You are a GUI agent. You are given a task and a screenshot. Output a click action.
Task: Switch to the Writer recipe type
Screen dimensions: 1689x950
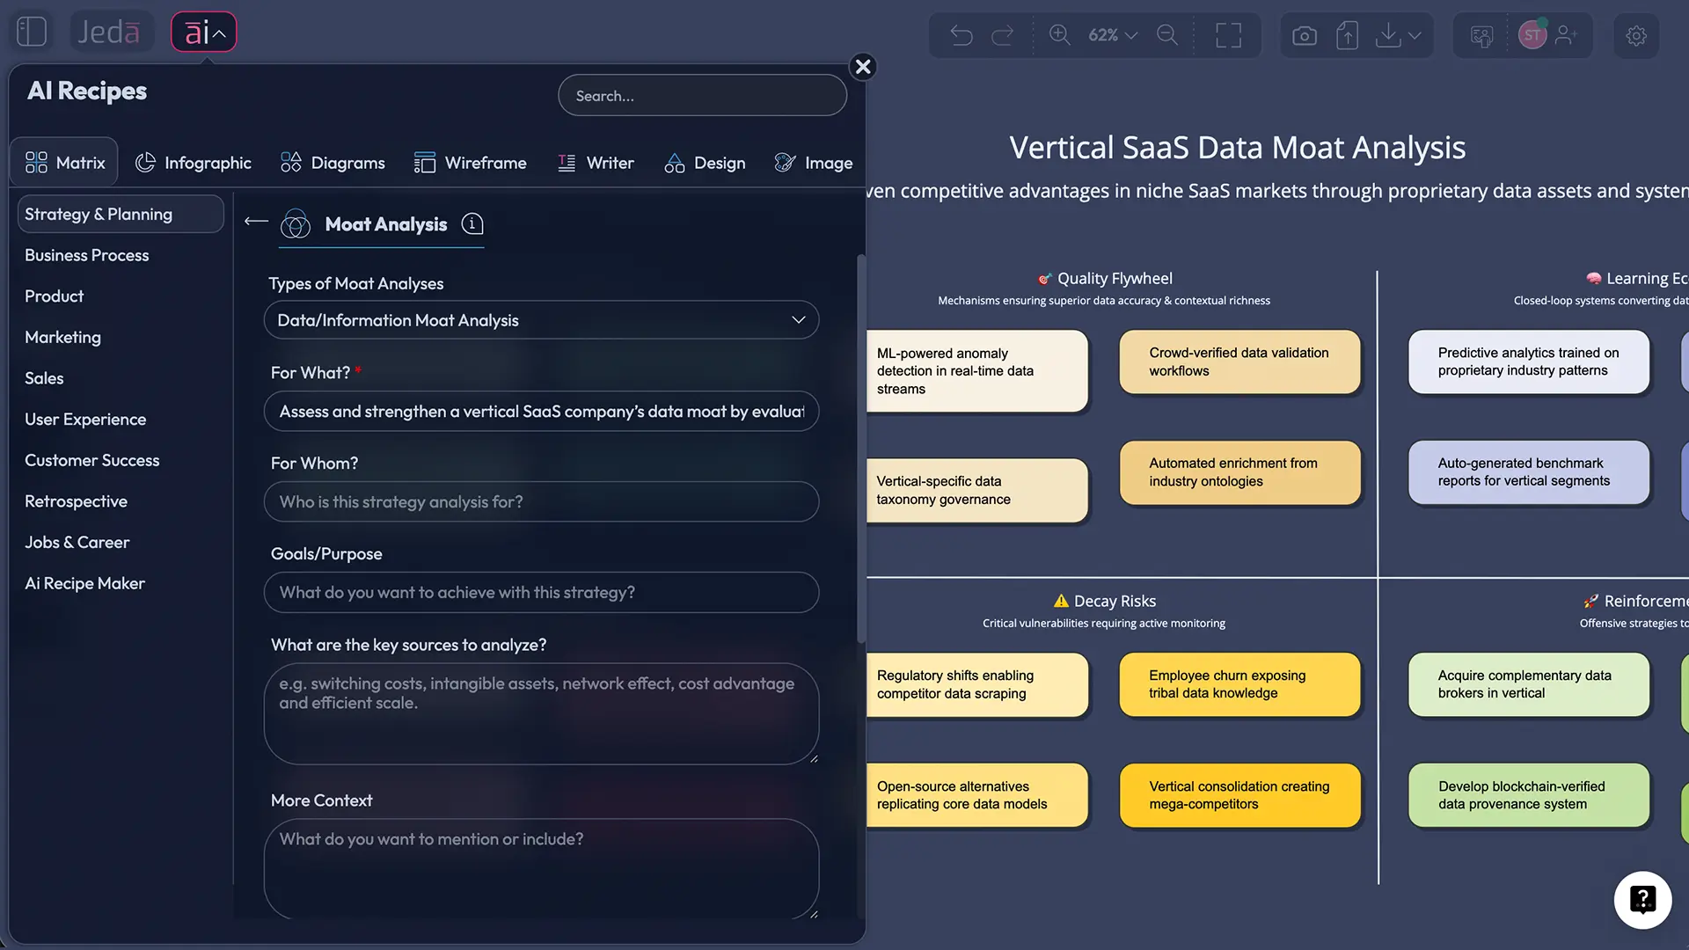tap(596, 162)
